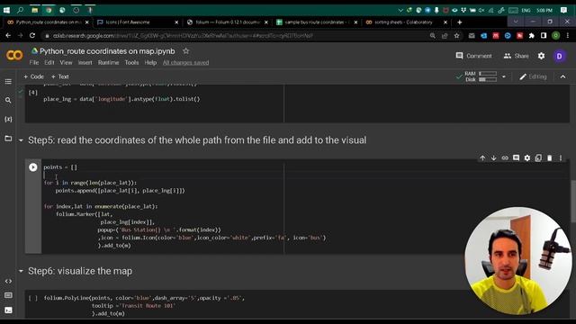
Task: Open the Terminal icon in sidebar
Action: coord(8,310)
